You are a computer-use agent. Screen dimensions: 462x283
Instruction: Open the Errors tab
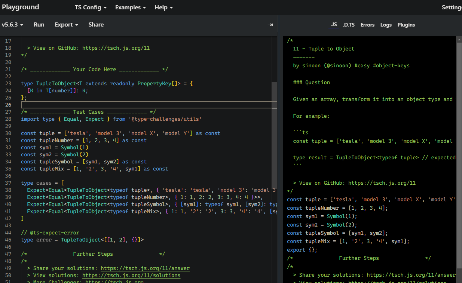tap(367, 25)
